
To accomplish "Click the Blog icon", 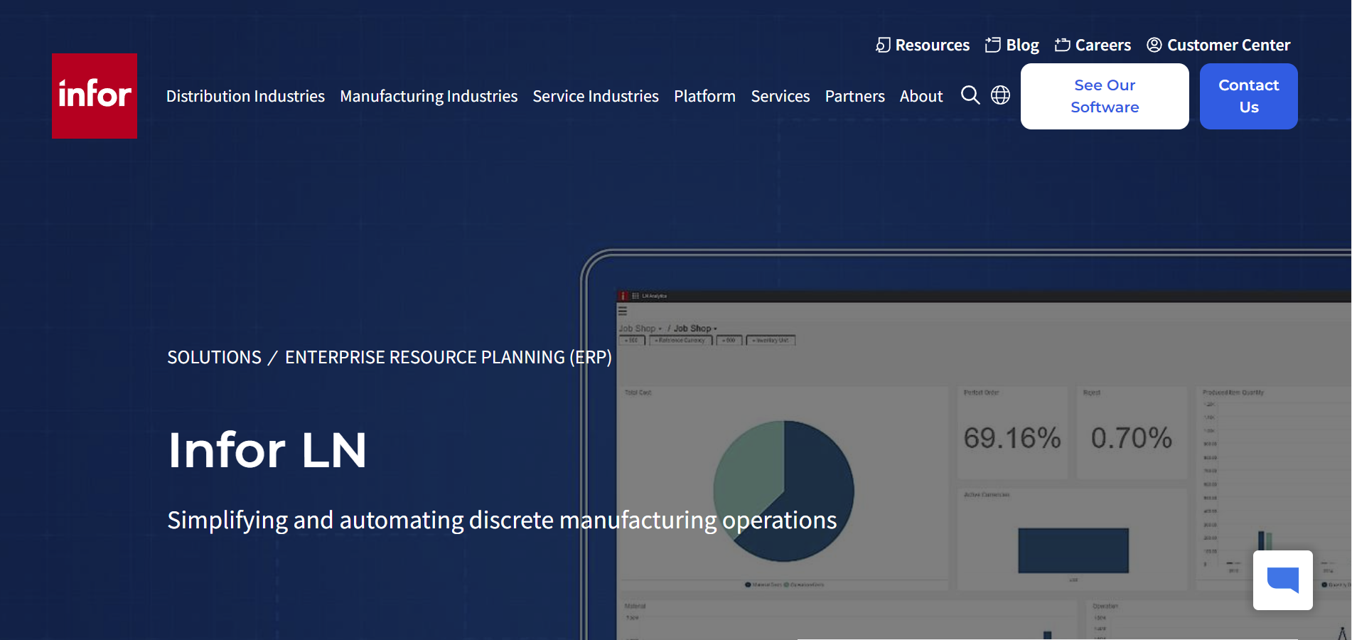I will (993, 45).
